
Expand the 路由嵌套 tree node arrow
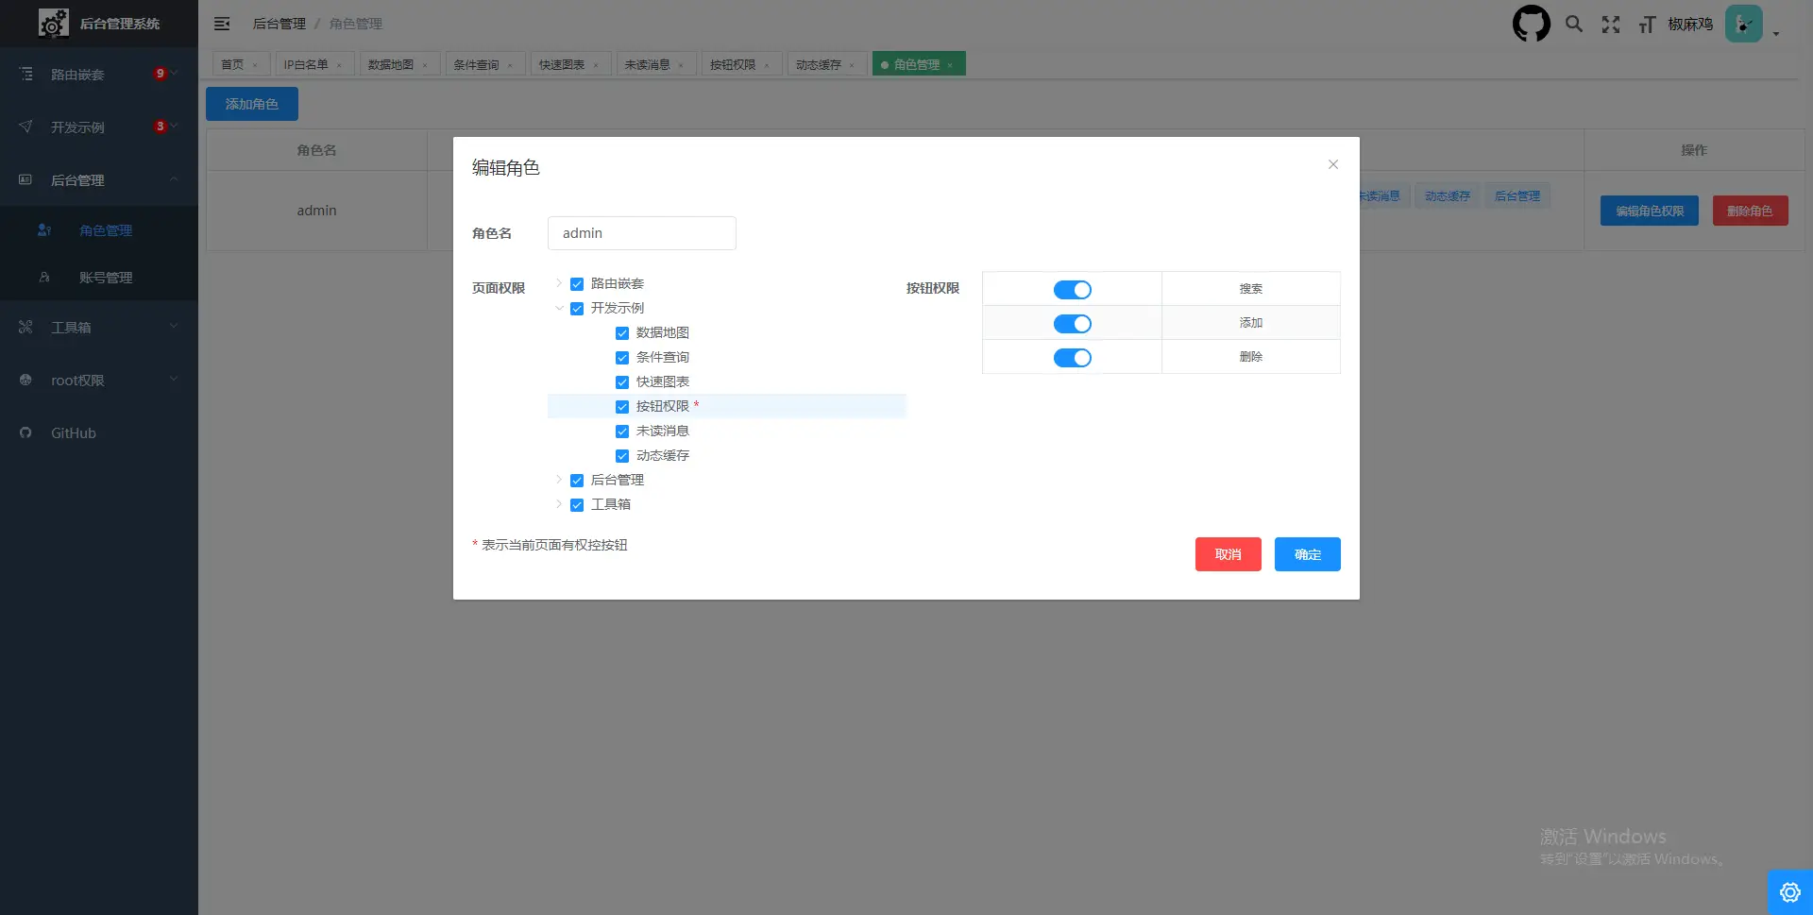(559, 283)
